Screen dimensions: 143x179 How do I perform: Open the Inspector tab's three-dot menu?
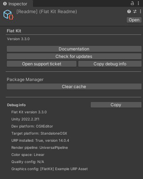click(138, 3)
